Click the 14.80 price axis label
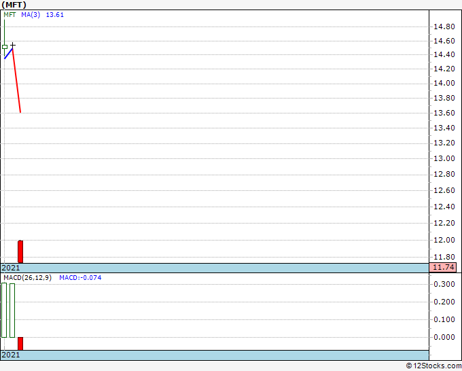The width and height of the screenshot is (462, 371). 444,26
